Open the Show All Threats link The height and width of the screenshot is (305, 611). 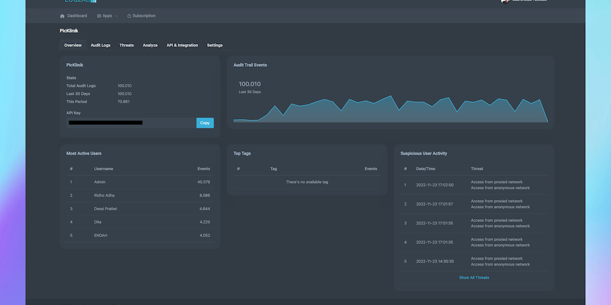point(474,278)
